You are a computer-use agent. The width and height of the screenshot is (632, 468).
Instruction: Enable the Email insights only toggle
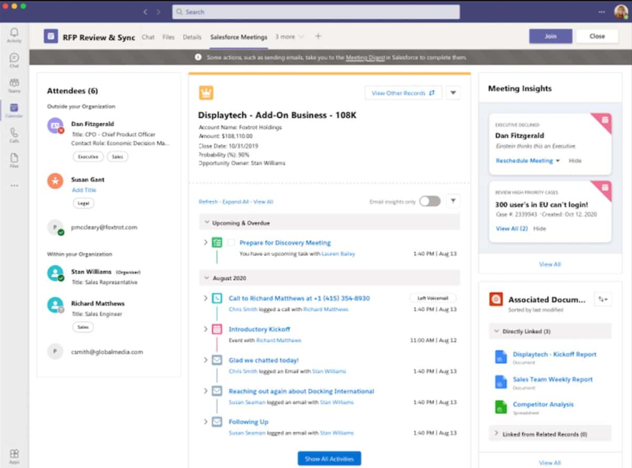click(x=430, y=201)
